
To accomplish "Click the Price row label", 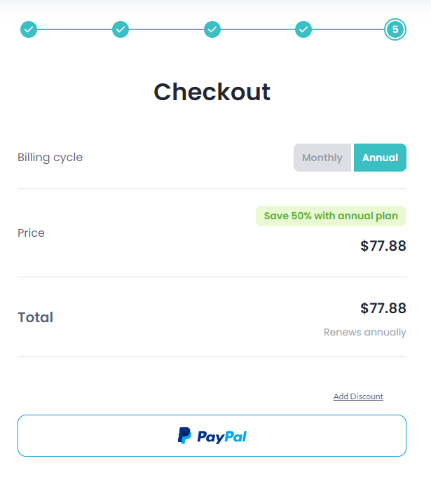I will click(31, 233).
